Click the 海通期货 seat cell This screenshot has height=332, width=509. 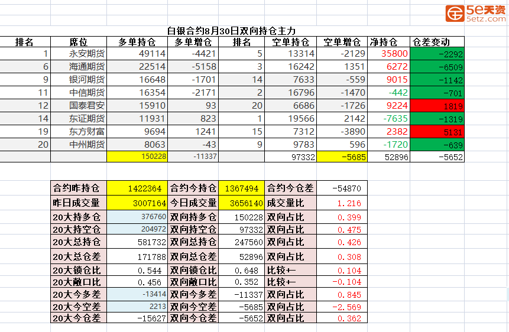(79, 67)
